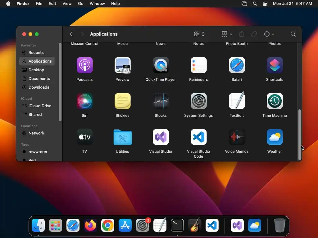Open Desktop in the sidebar
Viewport: 318px width, 238px height.
coord(37,70)
